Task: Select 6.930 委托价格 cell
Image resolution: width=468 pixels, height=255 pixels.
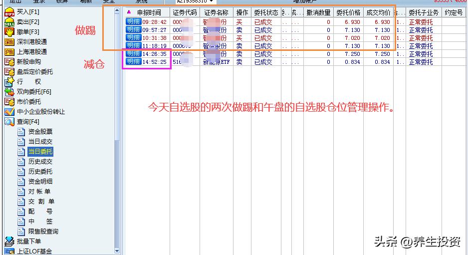Action: pyautogui.click(x=352, y=22)
